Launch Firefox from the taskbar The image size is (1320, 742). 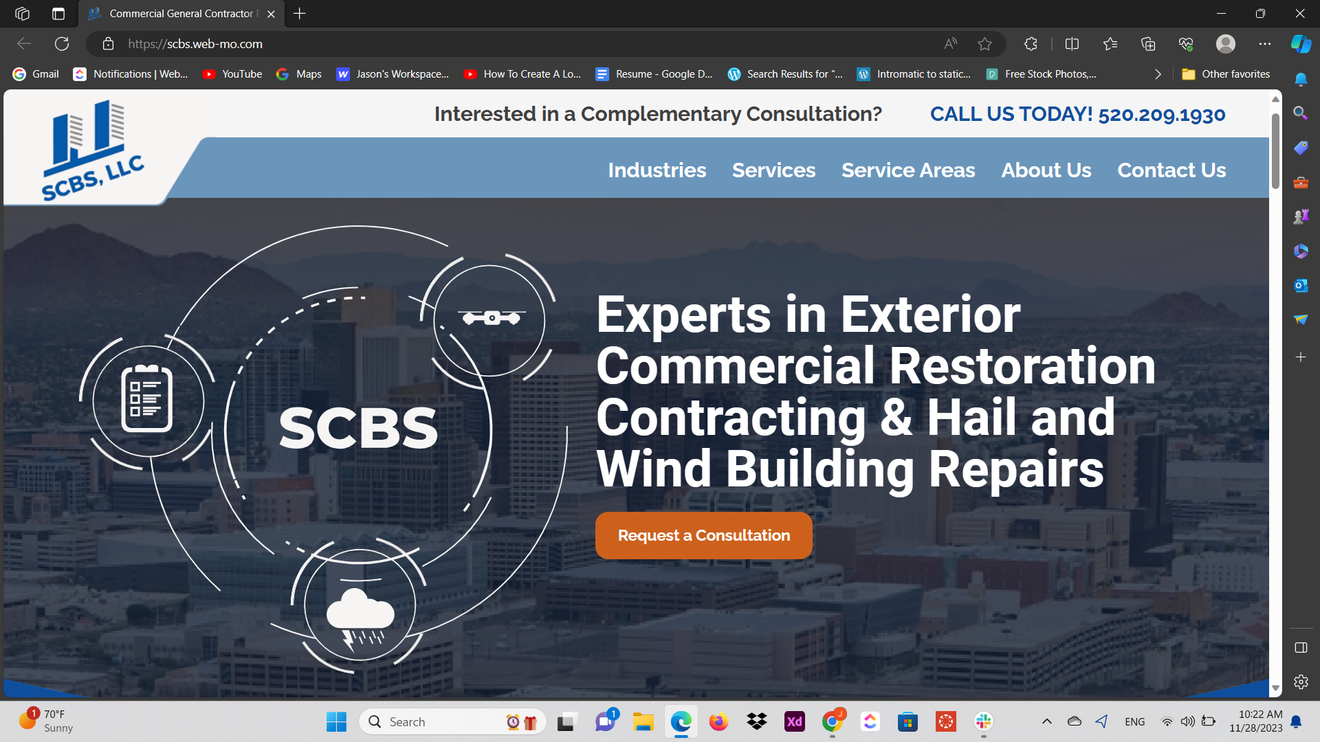(718, 721)
